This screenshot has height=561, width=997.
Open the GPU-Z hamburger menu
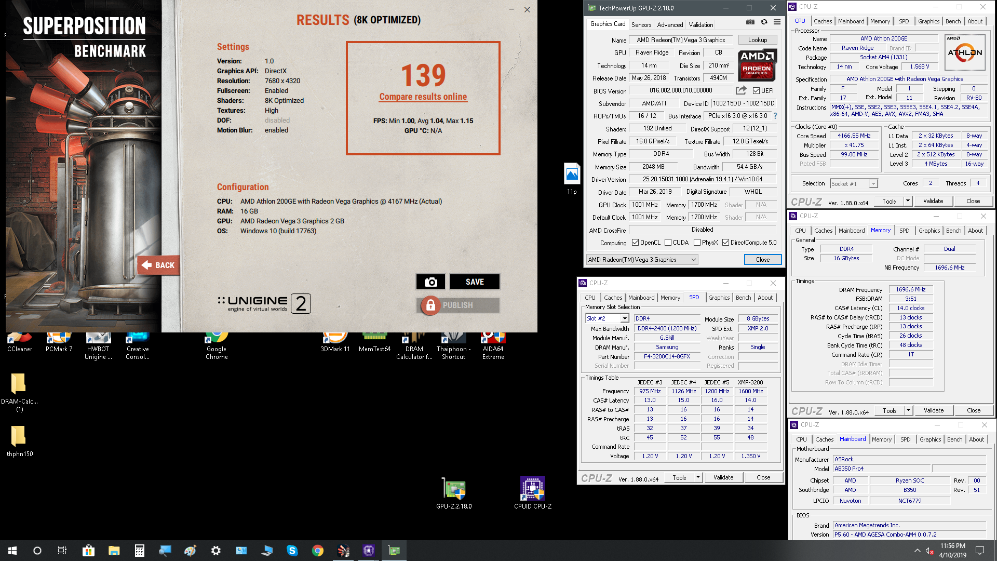coord(777,22)
